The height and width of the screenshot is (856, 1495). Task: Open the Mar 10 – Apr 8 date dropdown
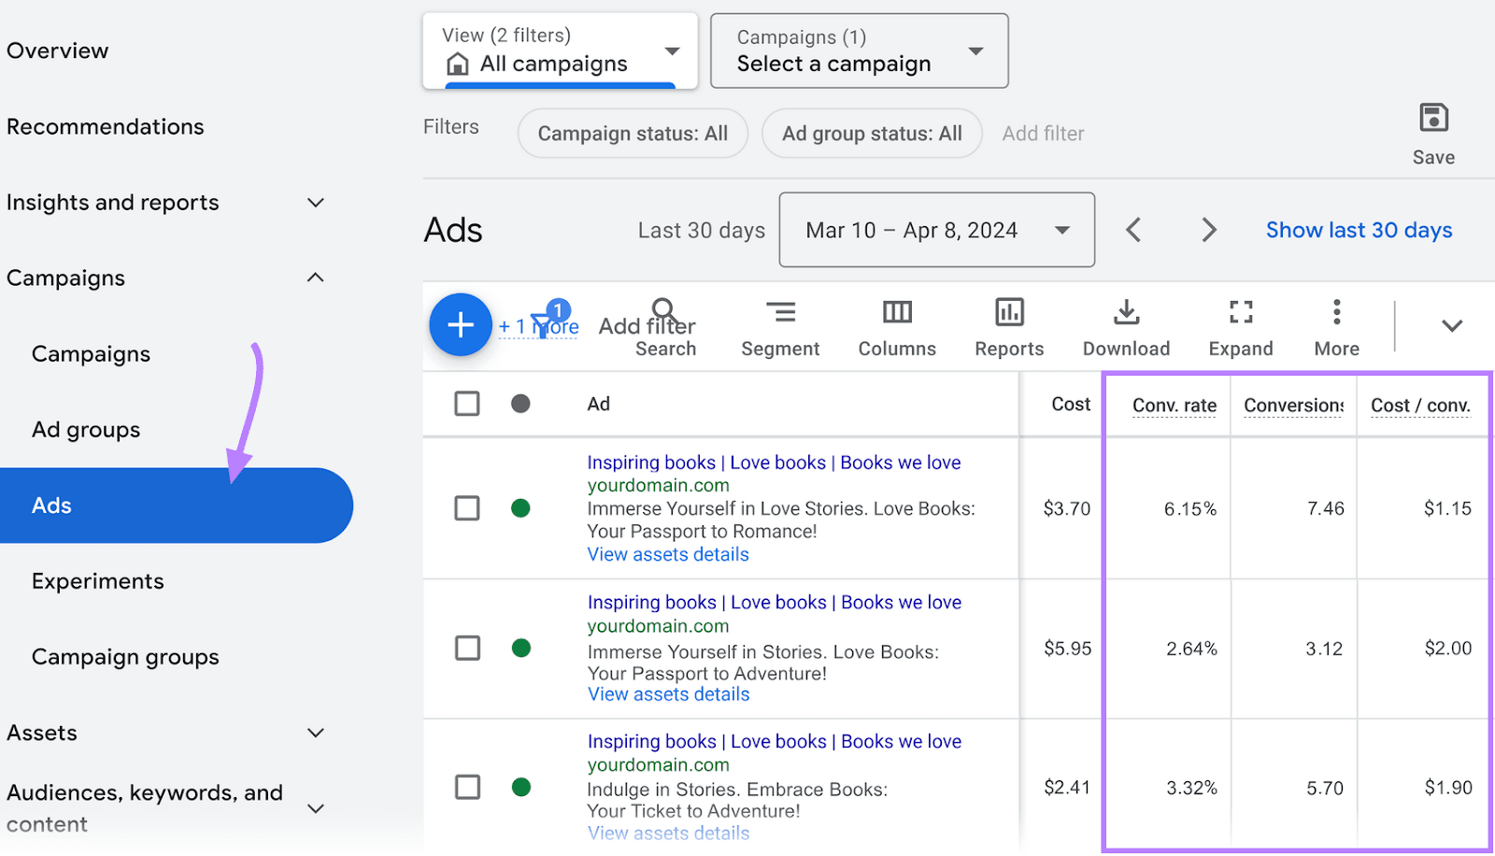[x=936, y=230]
